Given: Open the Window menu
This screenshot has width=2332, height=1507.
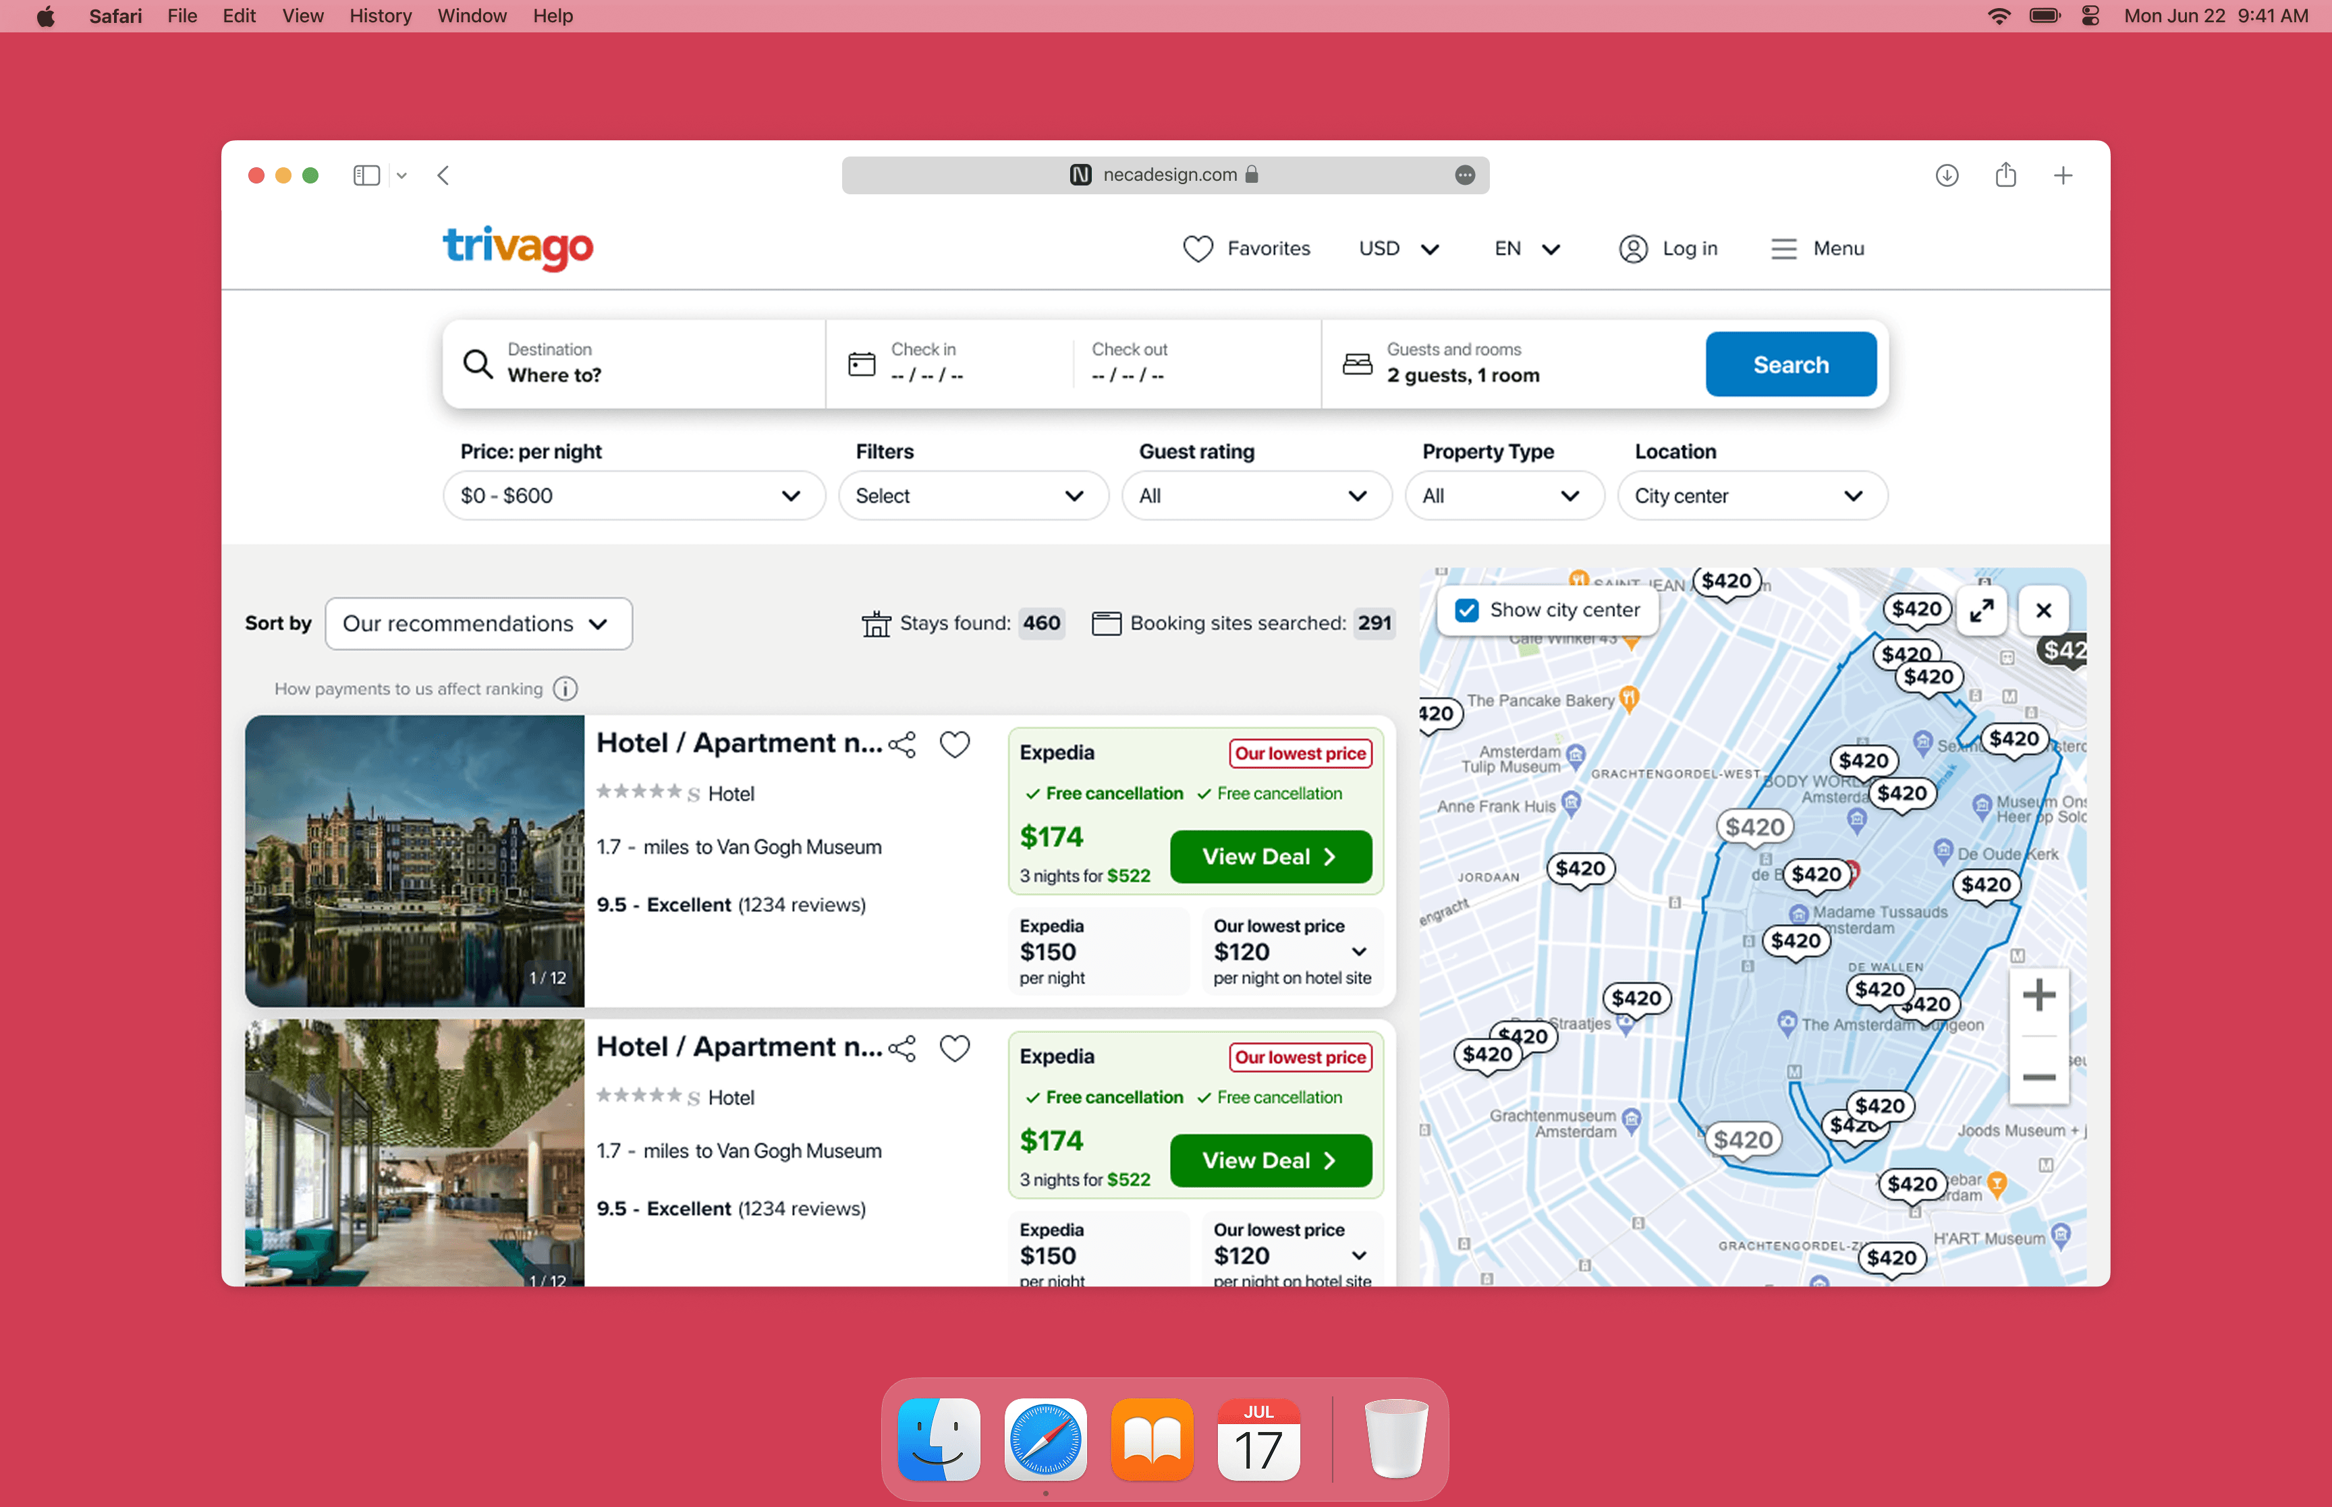Looking at the screenshot, I should (x=472, y=16).
